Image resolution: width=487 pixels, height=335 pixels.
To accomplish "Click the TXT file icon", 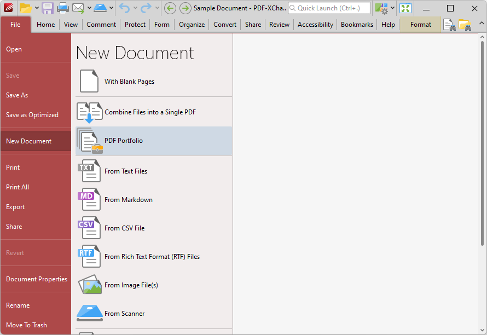I will click(x=89, y=171).
